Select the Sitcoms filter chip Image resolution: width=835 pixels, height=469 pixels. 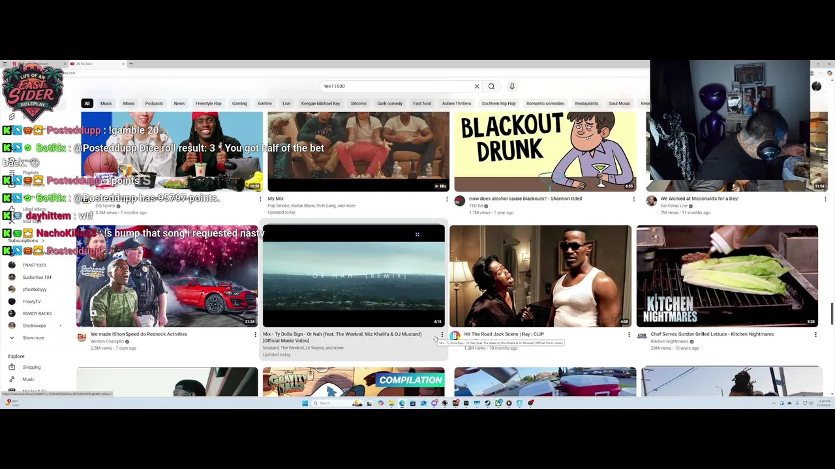(x=359, y=104)
